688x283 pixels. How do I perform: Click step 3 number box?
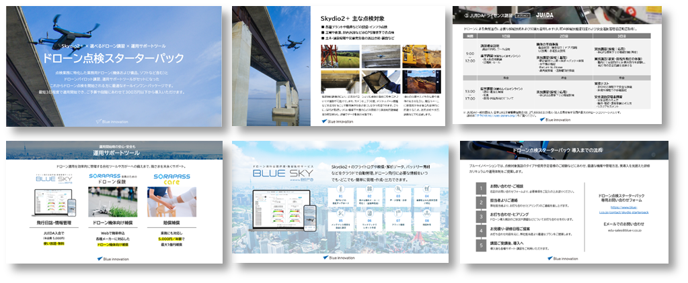pos(480,217)
